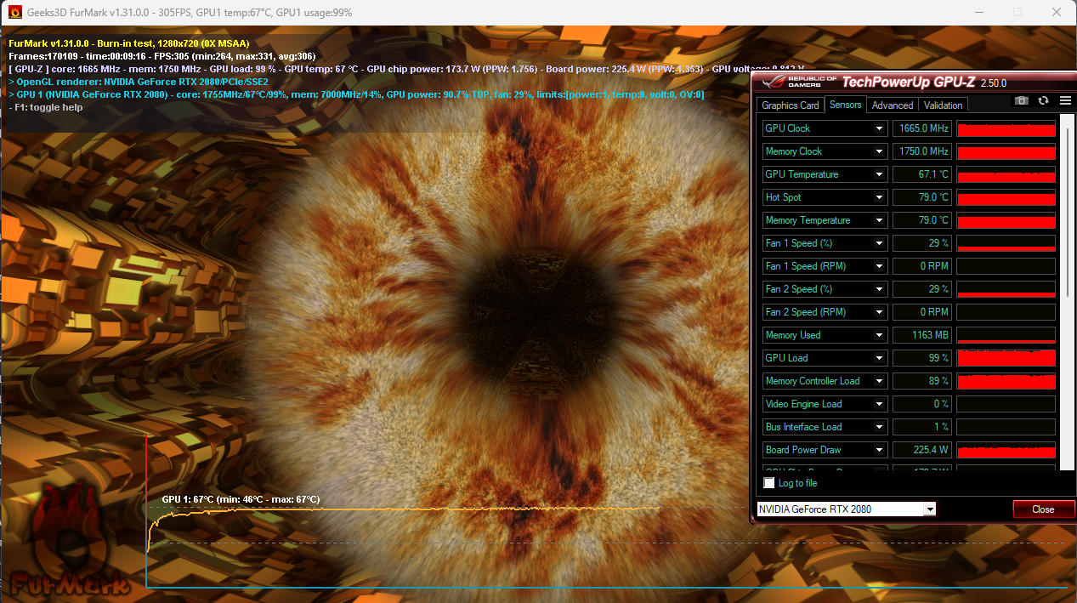Click the GPU Load history graph
This screenshot has height=603, width=1077.
1006,358
